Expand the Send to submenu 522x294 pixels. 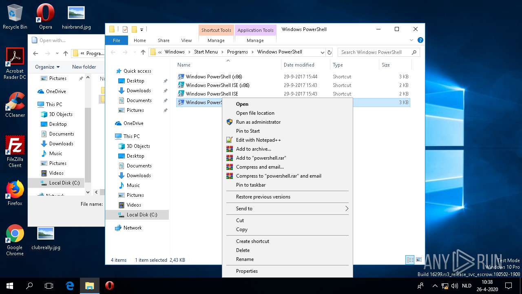click(287, 209)
